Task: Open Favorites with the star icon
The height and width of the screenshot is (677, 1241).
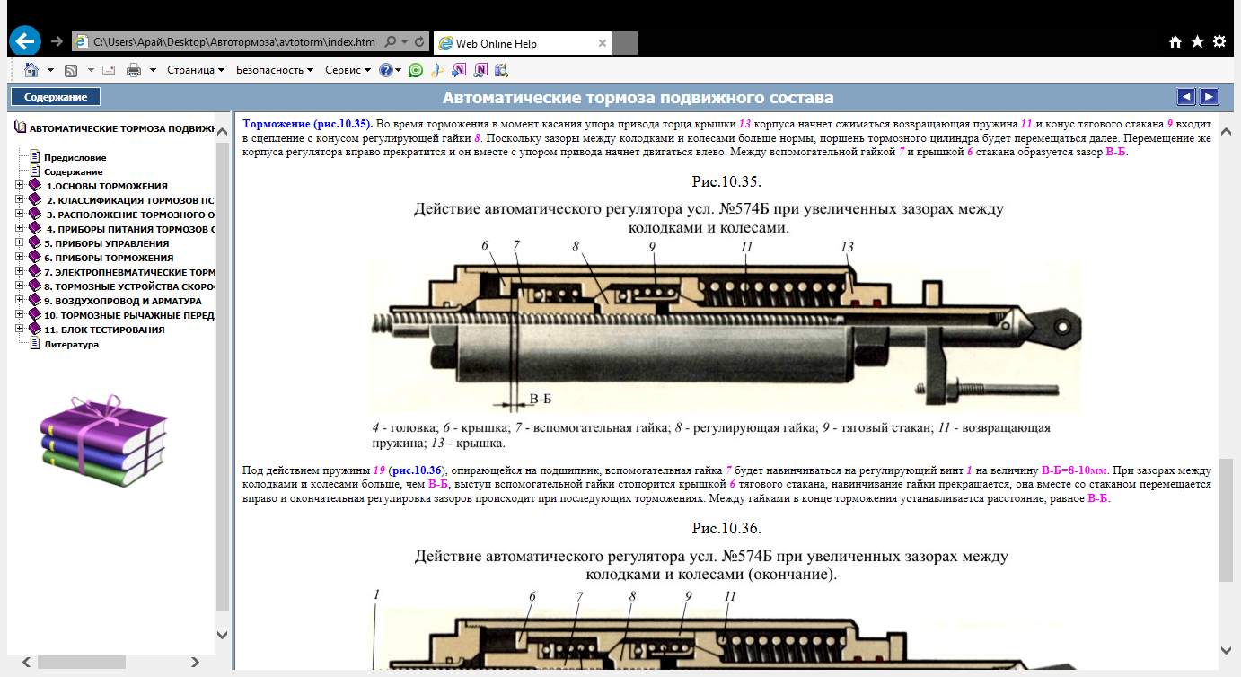Action: (1197, 41)
